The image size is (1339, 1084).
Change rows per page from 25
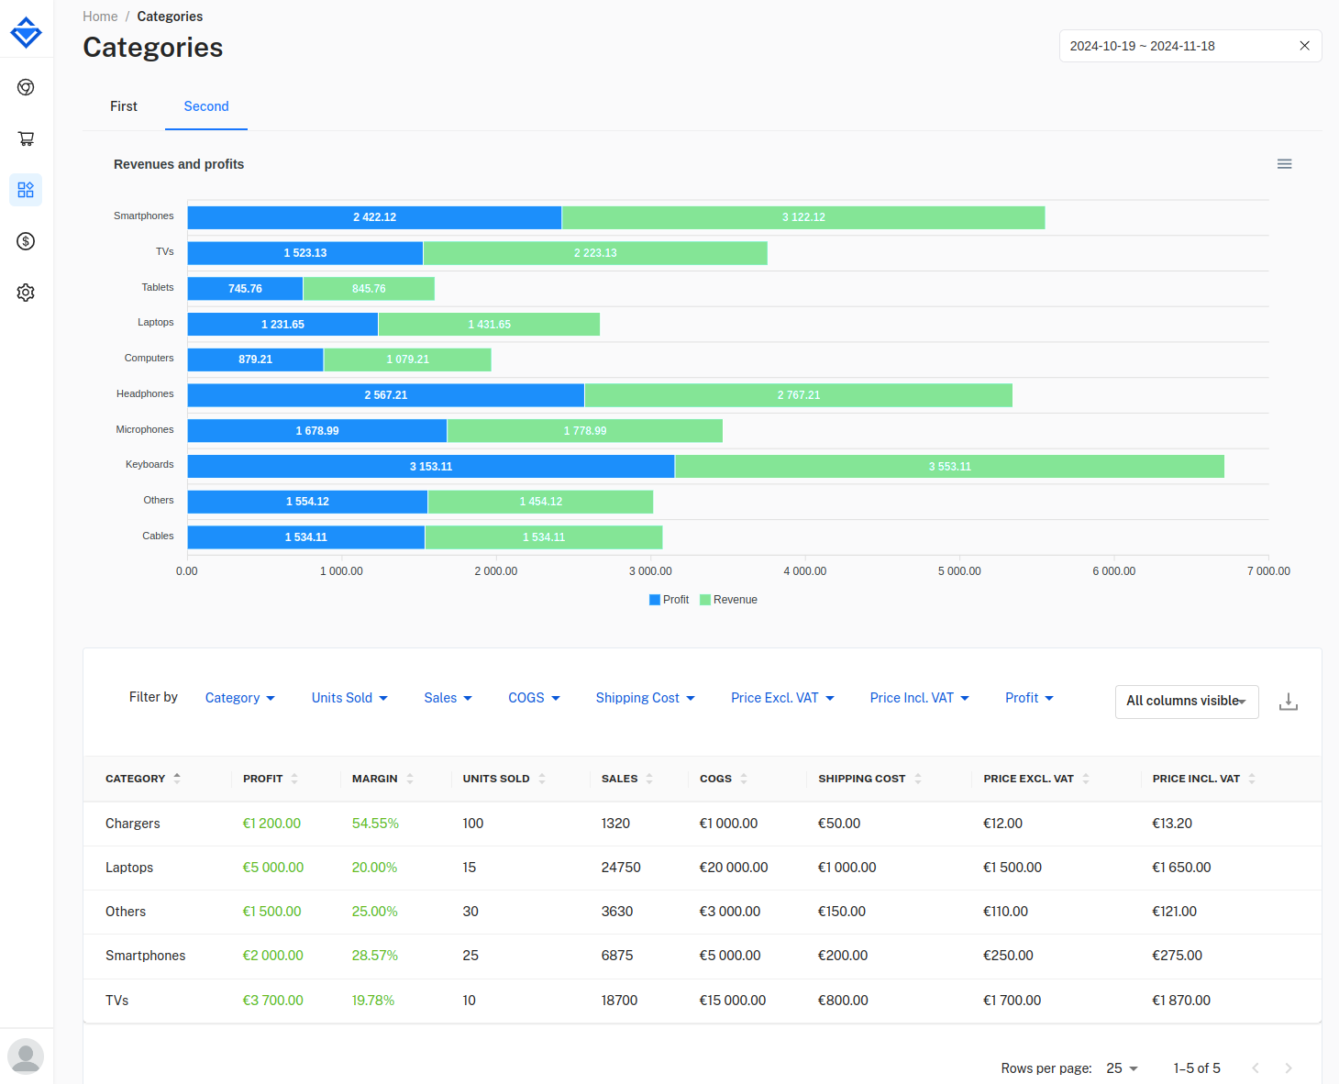(x=1122, y=1068)
